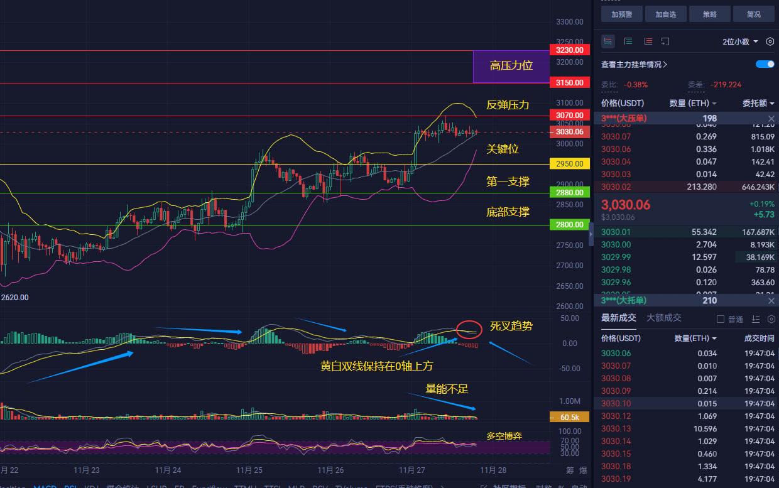Viewport: 779px width, 488px height.
Task: Check the 普通 trades checkbox
Action: tap(721, 319)
